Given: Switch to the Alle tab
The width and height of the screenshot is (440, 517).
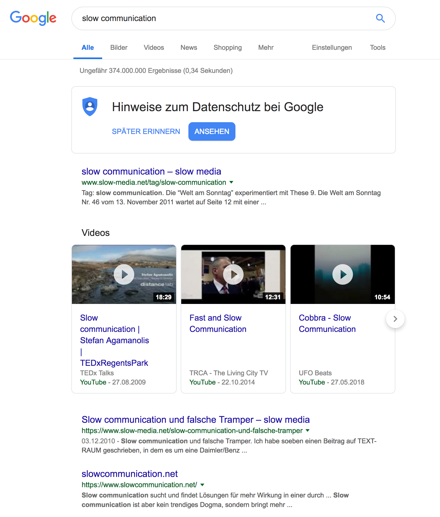Looking at the screenshot, I should click(x=88, y=48).
